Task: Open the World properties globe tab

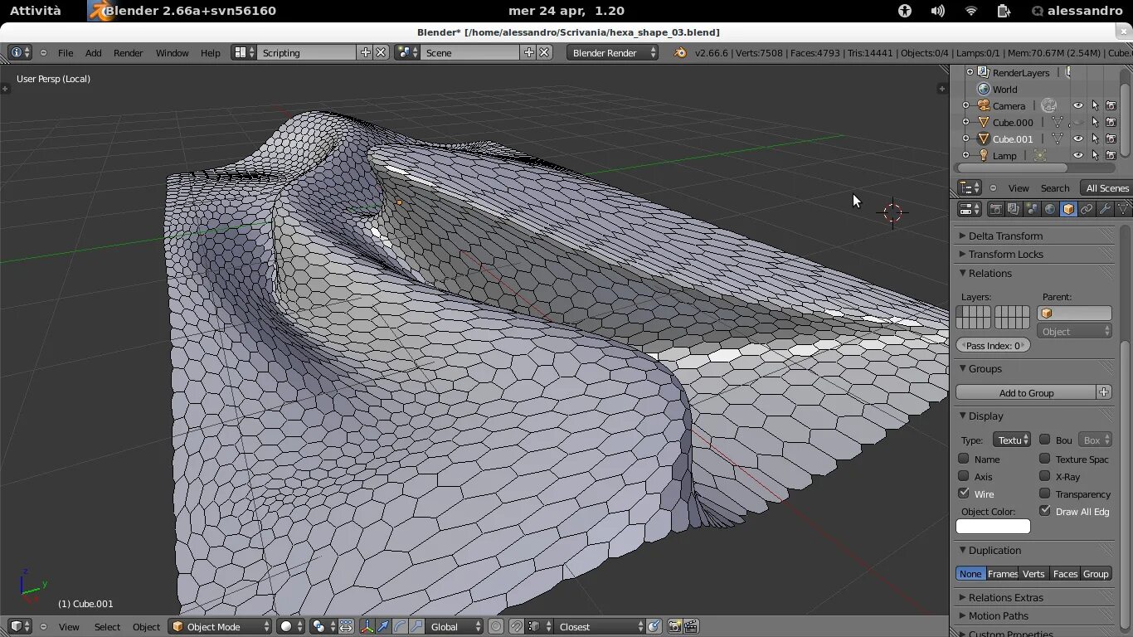Action: pos(1050,210)
